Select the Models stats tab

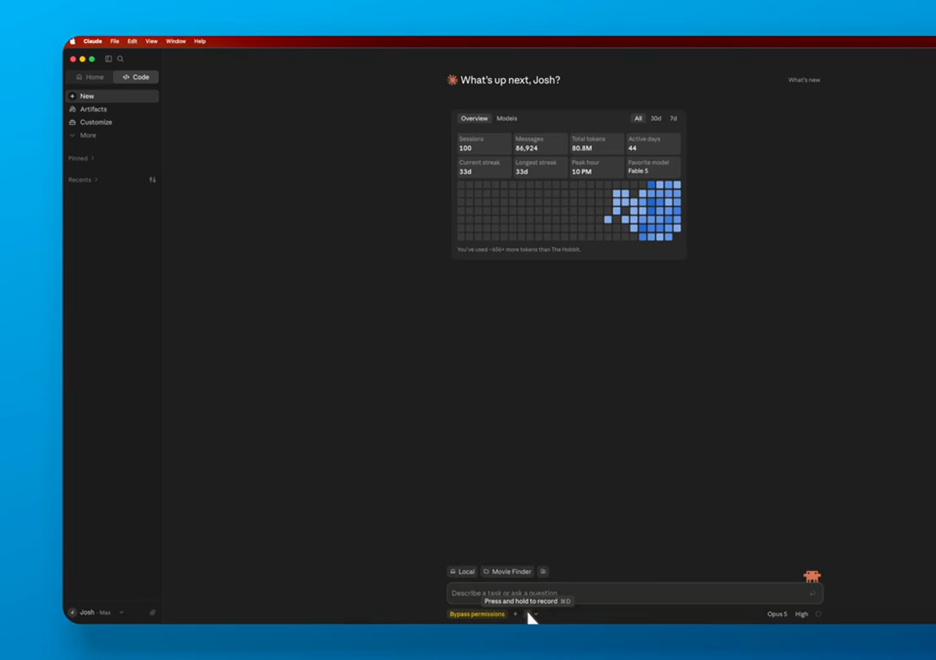[x=507, y=119]
